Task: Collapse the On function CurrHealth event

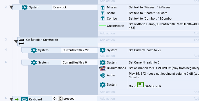Action: [x=16, y=41]
